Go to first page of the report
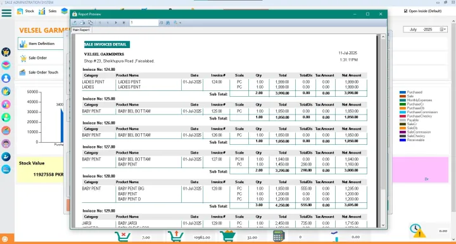456x244 pixels. (x=100, y=23)
